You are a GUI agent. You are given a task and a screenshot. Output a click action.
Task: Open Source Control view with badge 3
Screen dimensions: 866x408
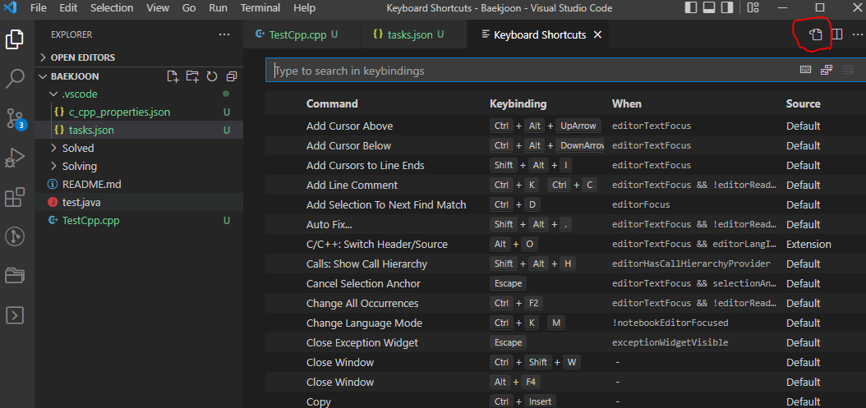[x=15, y=118]
